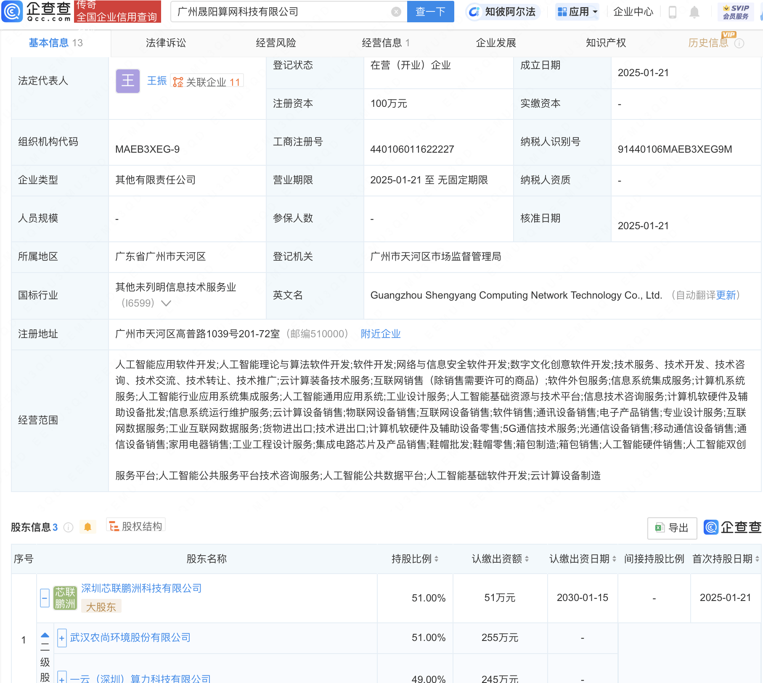Switch to 知识产权 tab
Image resolution: width=763 pixels, height=683 pixels.
pyautogui.click(x=606, y=43)
